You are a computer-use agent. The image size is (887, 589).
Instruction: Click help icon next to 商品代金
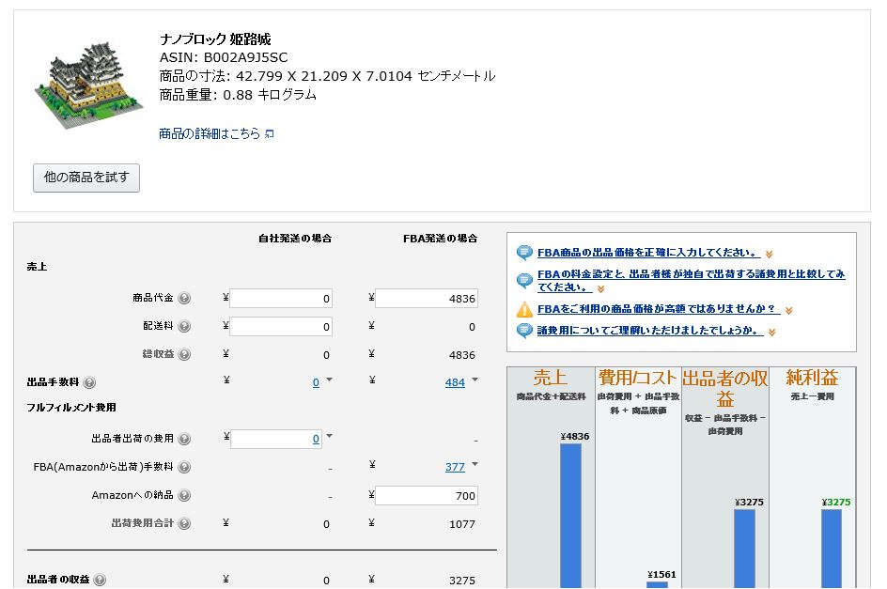tap(184, 298)
